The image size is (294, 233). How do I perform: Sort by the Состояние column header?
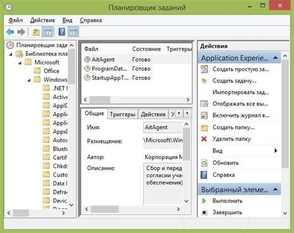146,49
